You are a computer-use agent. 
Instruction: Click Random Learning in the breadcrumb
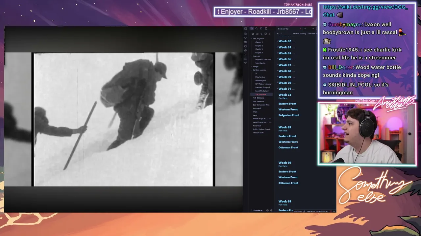(299, 33)
